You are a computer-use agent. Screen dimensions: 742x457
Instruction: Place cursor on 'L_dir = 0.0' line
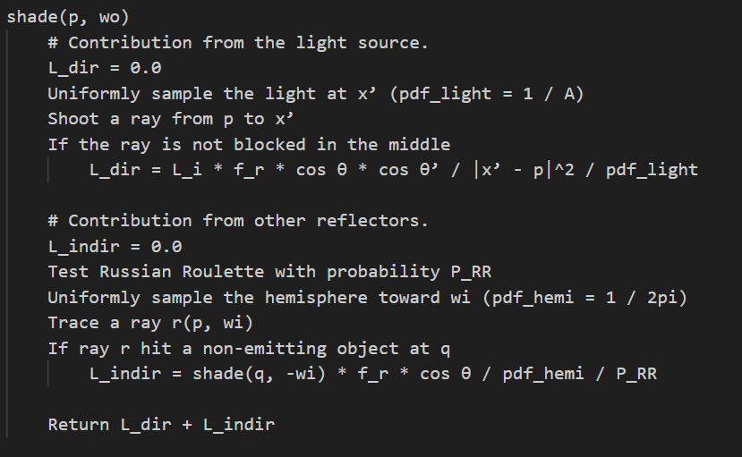tap(105, 69)
